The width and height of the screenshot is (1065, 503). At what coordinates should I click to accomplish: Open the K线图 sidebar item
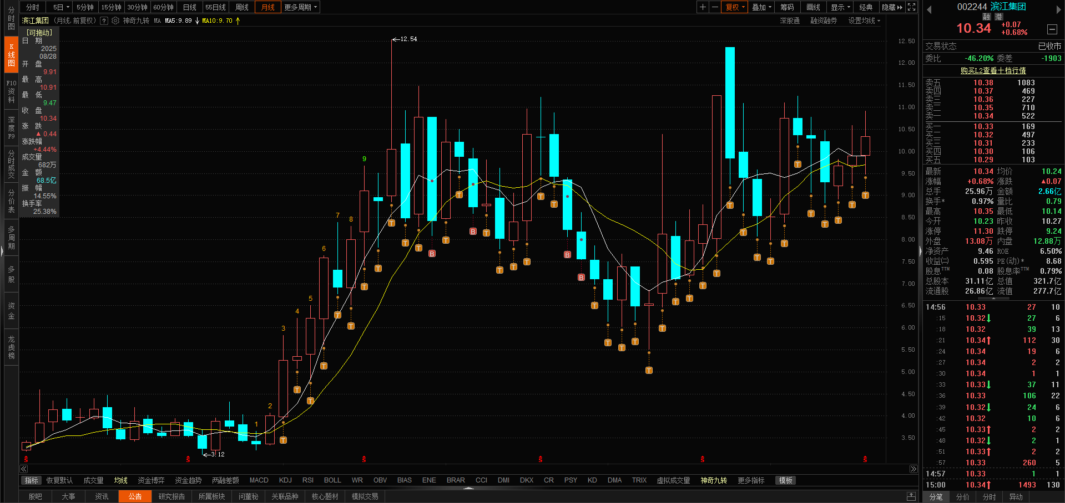[x=11, y=54]
